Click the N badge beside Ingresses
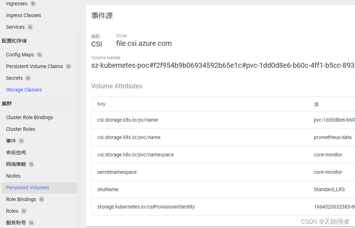Viewport: 355px width, 228px height. click(32, 4)
